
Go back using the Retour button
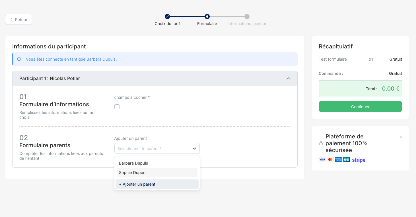tap(19, 19)
